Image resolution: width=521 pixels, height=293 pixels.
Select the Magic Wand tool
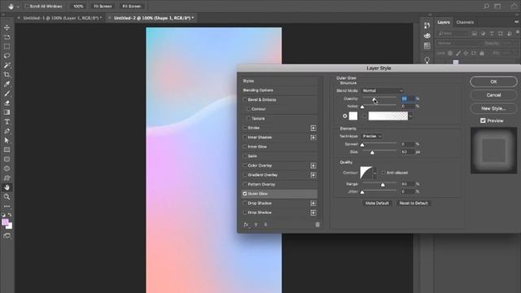coord(7,65)
